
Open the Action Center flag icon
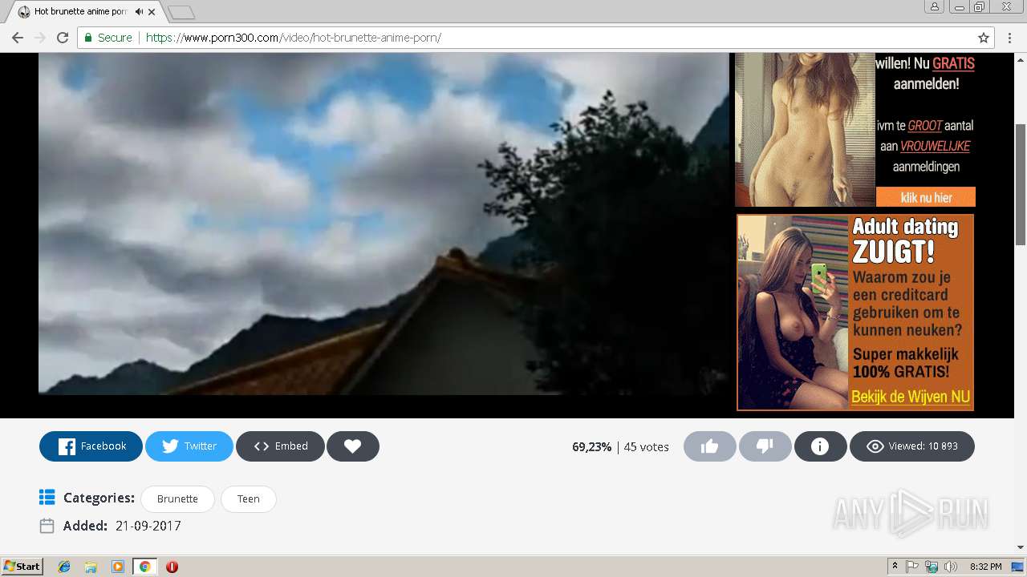pyautogui.click(x=912, y=567)
